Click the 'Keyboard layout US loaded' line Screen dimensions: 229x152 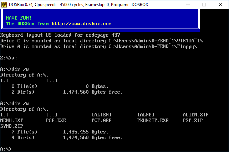coord(60,35)
